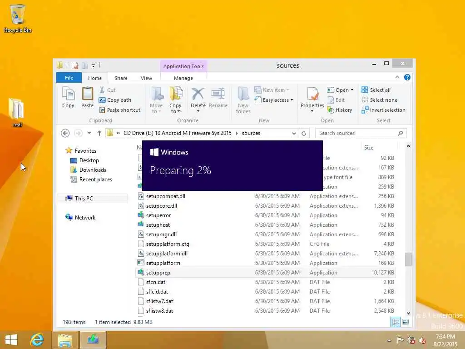Click the Application Tools tab header
The image size is (465, 349).
pyautogui.click(x=183, y=66)
